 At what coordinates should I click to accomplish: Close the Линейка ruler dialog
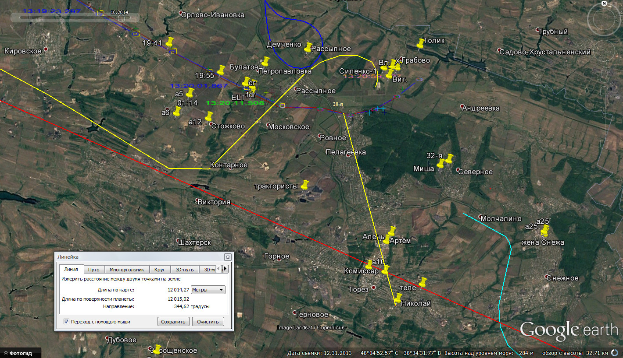(228, 257)
